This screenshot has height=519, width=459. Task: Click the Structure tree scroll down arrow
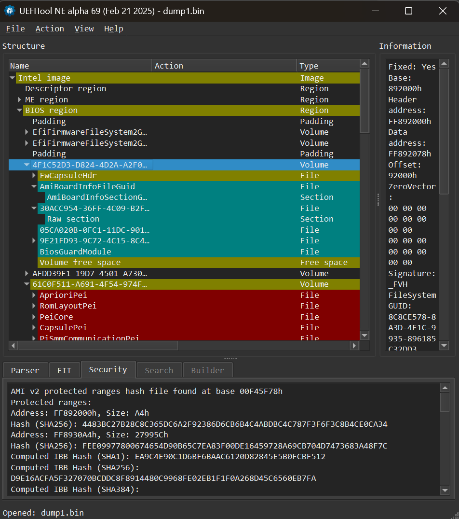pyautogui.click(x=364, y=336)
